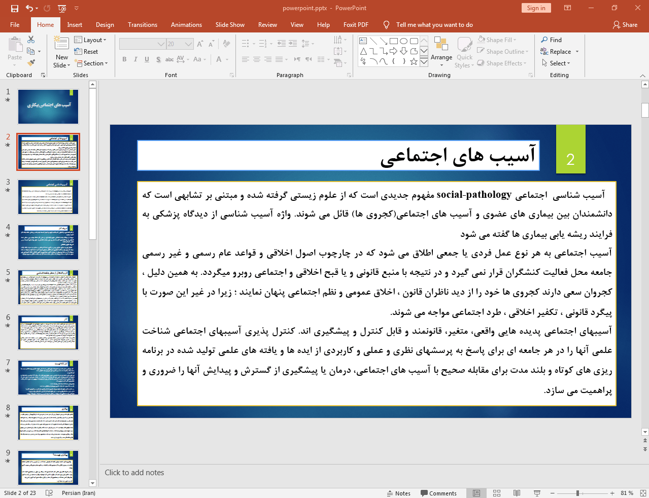Click the Share button
The width and height of the screenshot is (649, 498).
coord(625,25)
